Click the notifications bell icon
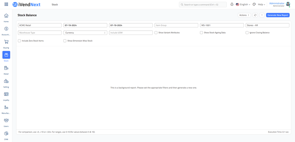 (232, 5)
